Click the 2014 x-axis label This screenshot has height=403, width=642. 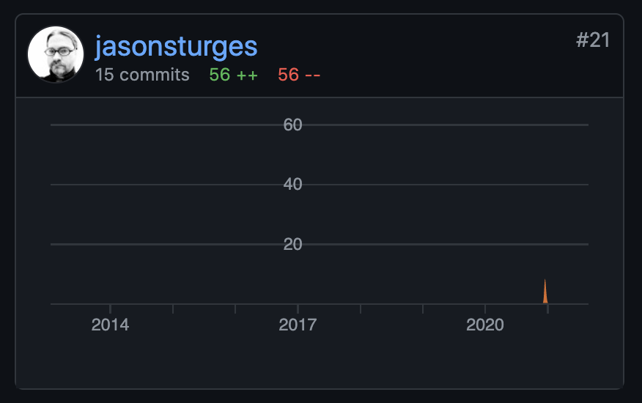110,325
